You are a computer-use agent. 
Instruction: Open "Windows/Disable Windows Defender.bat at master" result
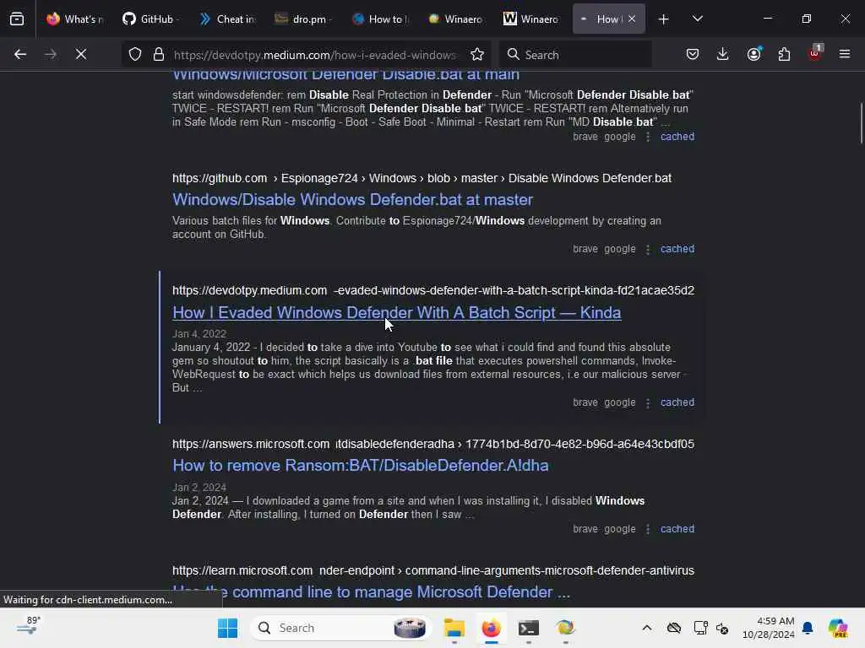point(352,199)
